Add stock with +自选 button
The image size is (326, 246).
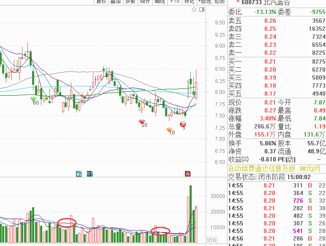click(x=204, y=2)
